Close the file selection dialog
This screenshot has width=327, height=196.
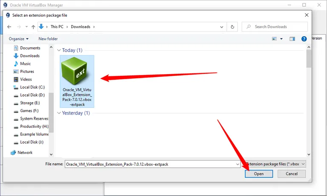click(307, 15)
